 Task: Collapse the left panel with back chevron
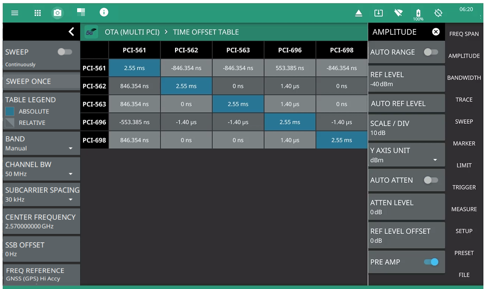pos(71,32)
